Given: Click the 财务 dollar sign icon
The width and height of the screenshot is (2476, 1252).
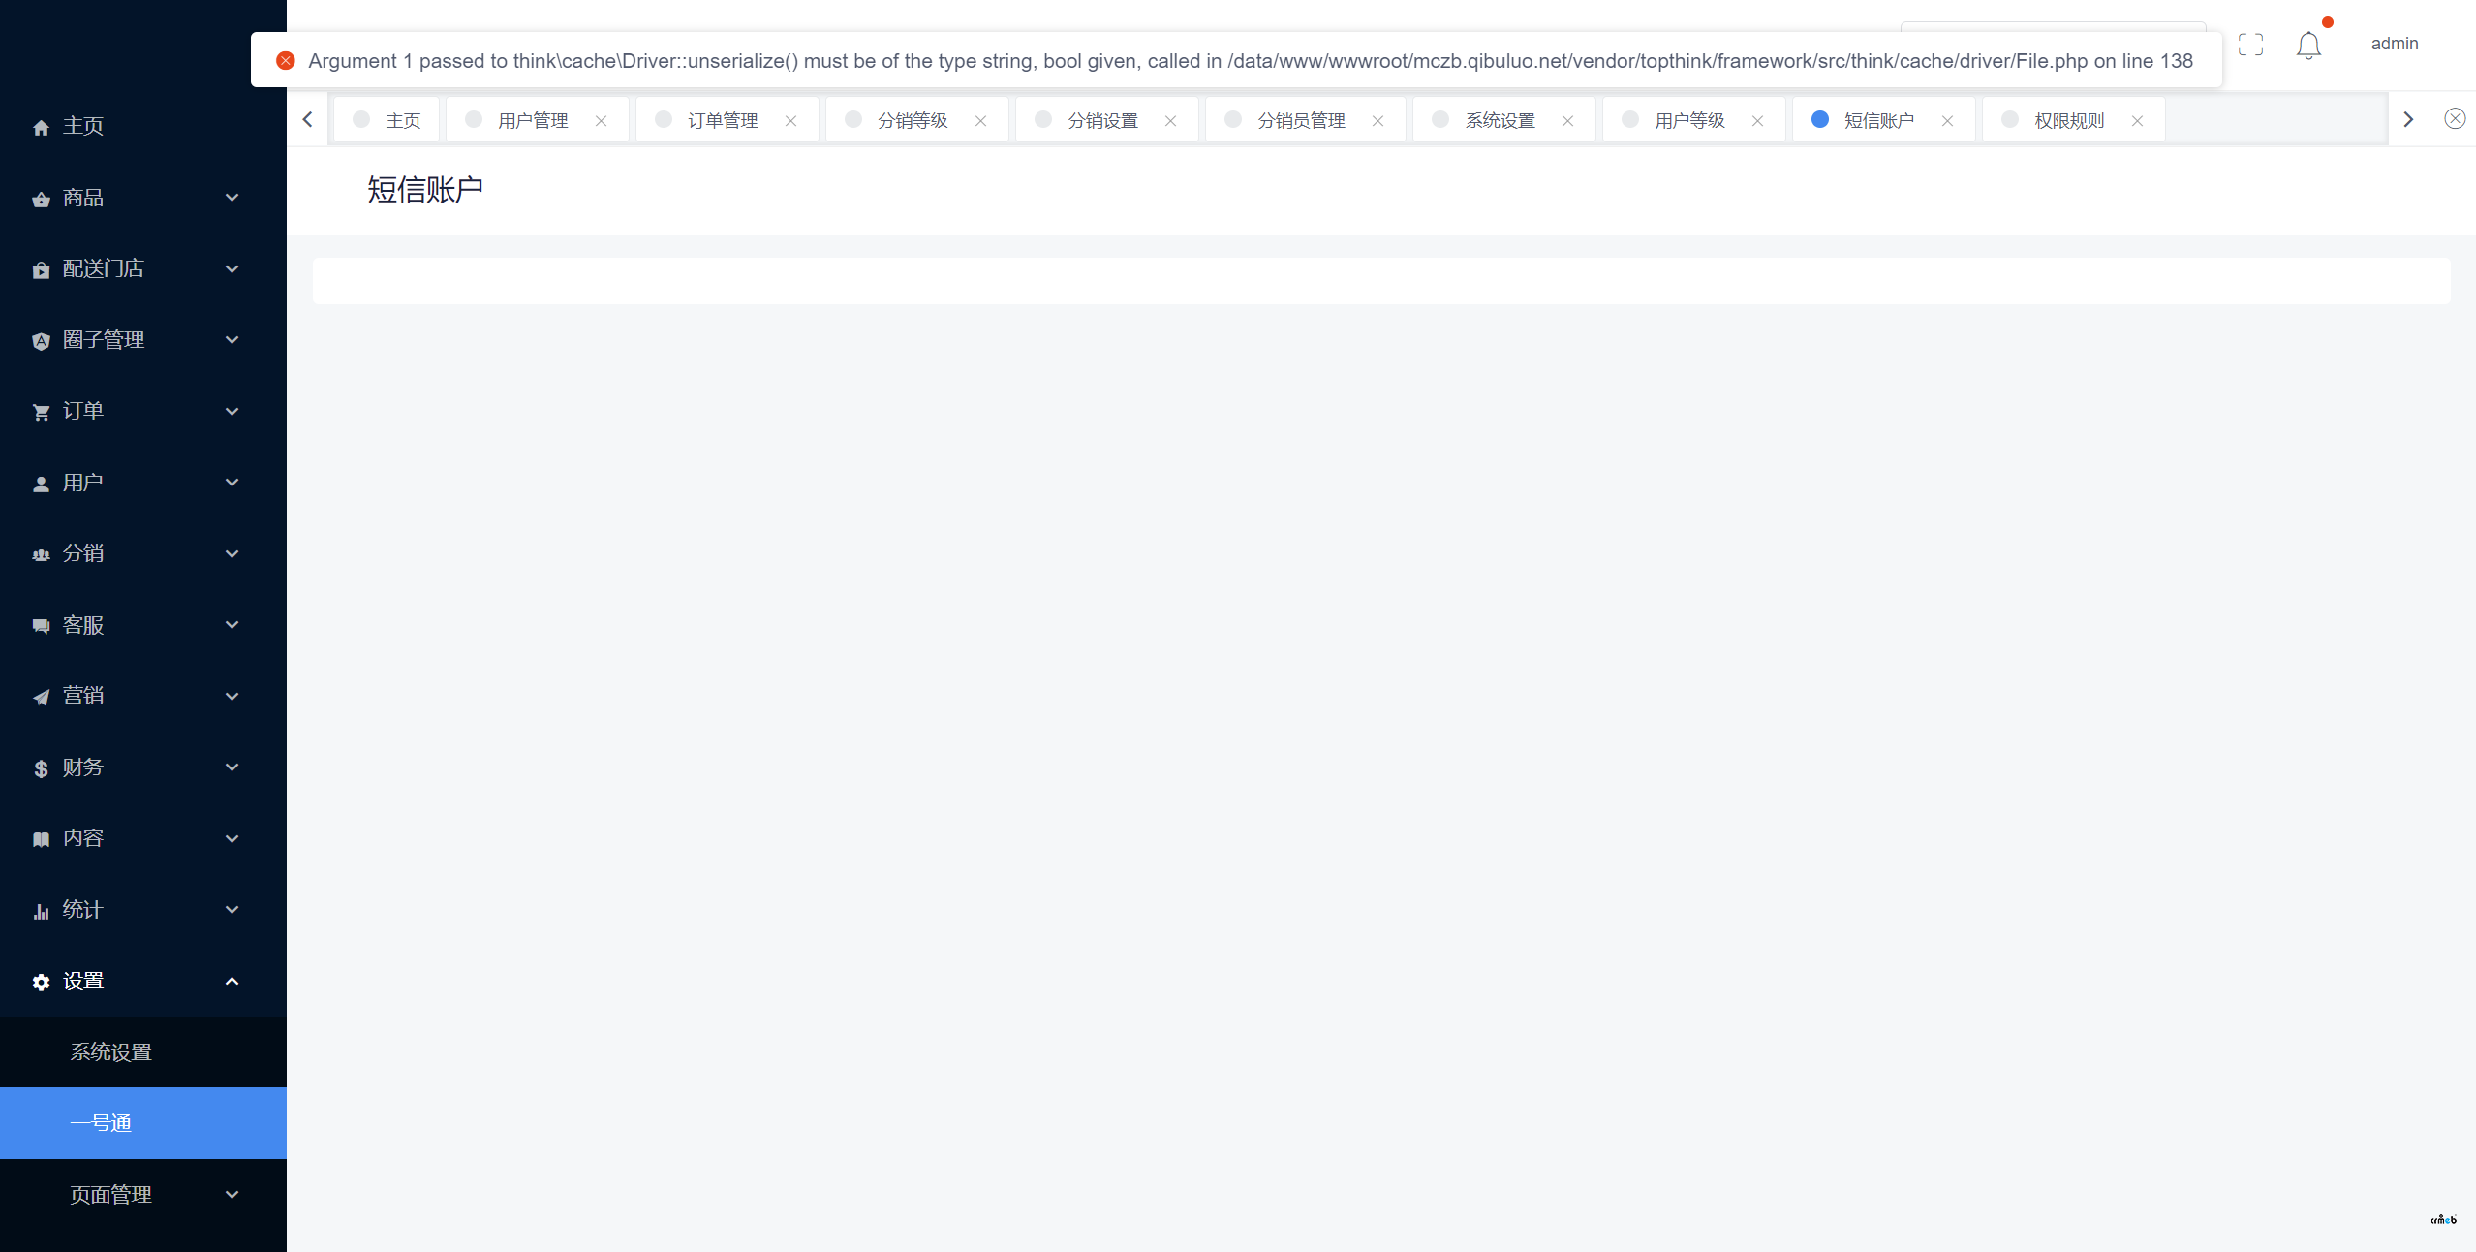Looking at the screenshot, I should (x=41, y=768).
